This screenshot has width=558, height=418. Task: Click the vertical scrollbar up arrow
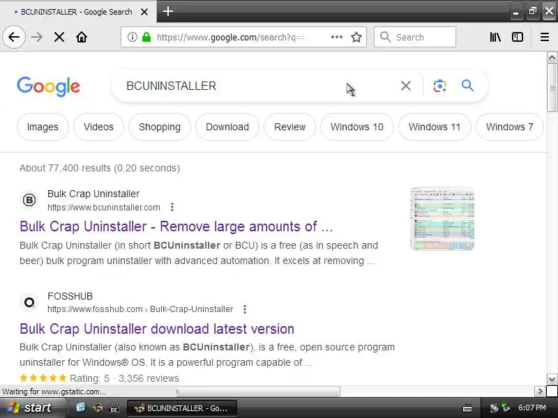(x=552, y=58)
